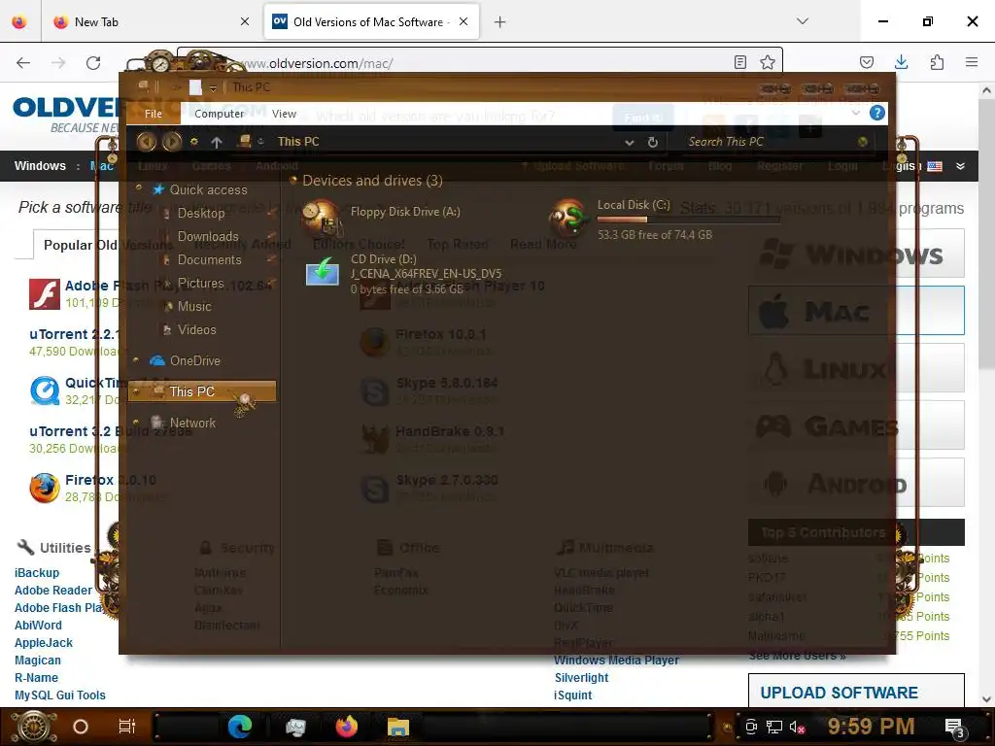
Task: Open Firefox from the taskbar
Action: (347, 727)
